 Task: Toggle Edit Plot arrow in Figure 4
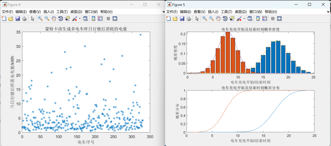click(x=32, y=19)
